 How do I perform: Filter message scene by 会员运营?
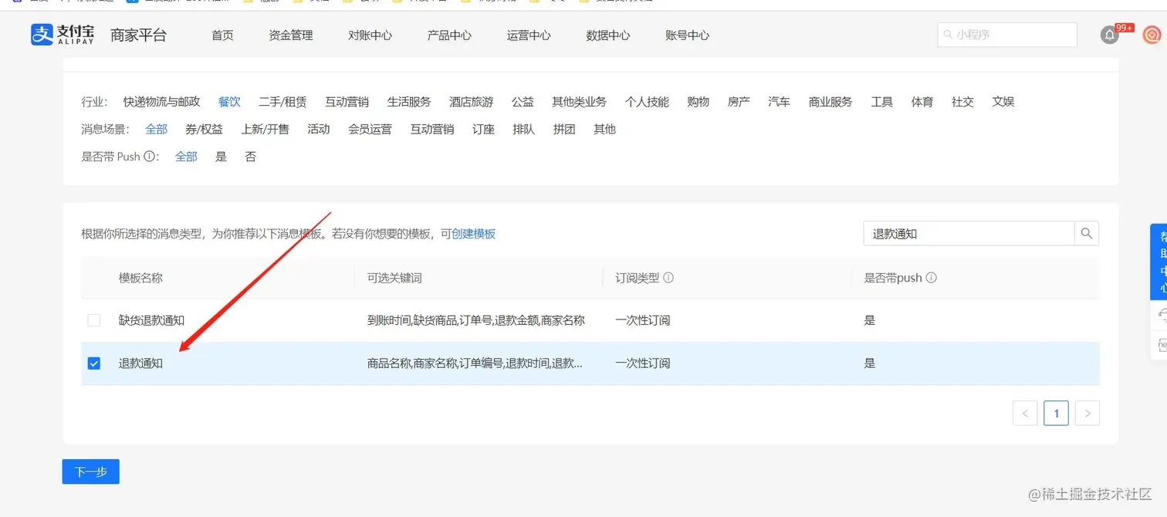pyautogui.click(x=370, y=130)
